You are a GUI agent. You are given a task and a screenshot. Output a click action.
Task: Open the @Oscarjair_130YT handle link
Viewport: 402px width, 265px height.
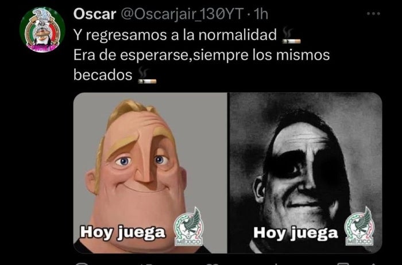pyautogui.click(x=181, y=14)
